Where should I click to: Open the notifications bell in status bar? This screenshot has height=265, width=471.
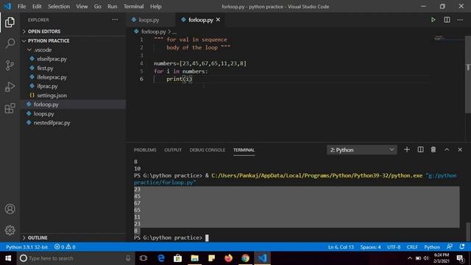462,247
